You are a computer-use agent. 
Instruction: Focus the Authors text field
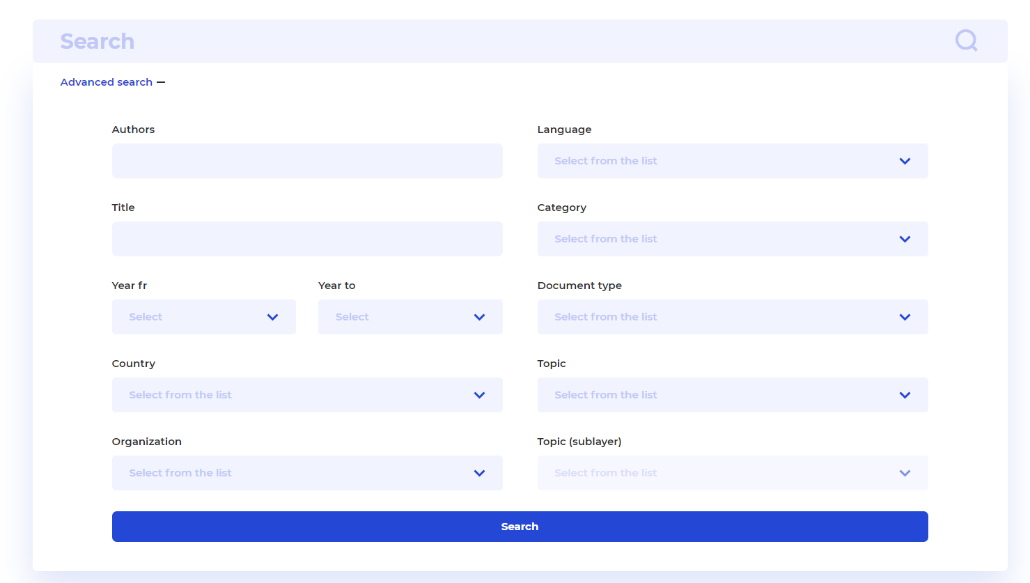(306, 161)
